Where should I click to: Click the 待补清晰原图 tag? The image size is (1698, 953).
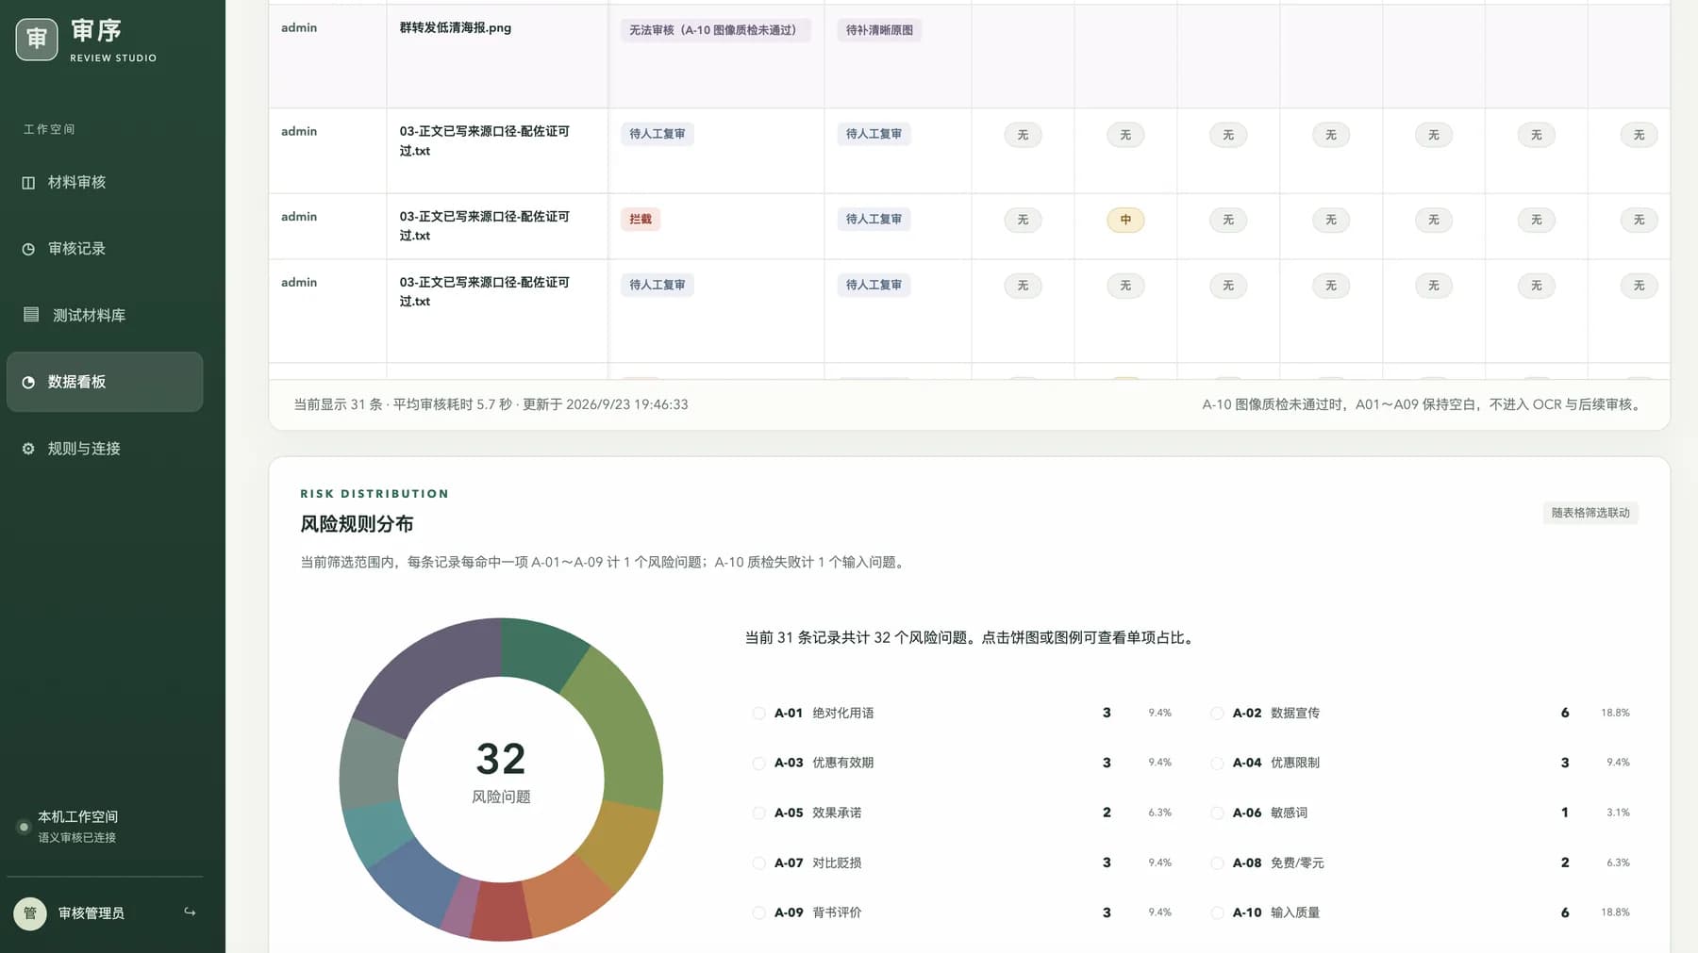[x=879, y=30]
